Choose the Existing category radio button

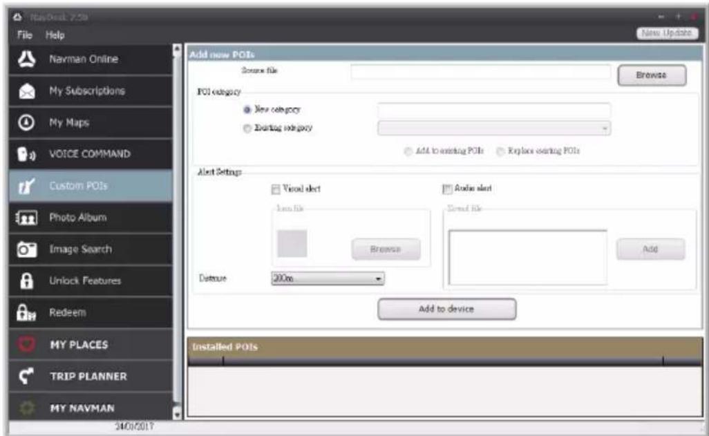tap(247, 129)
